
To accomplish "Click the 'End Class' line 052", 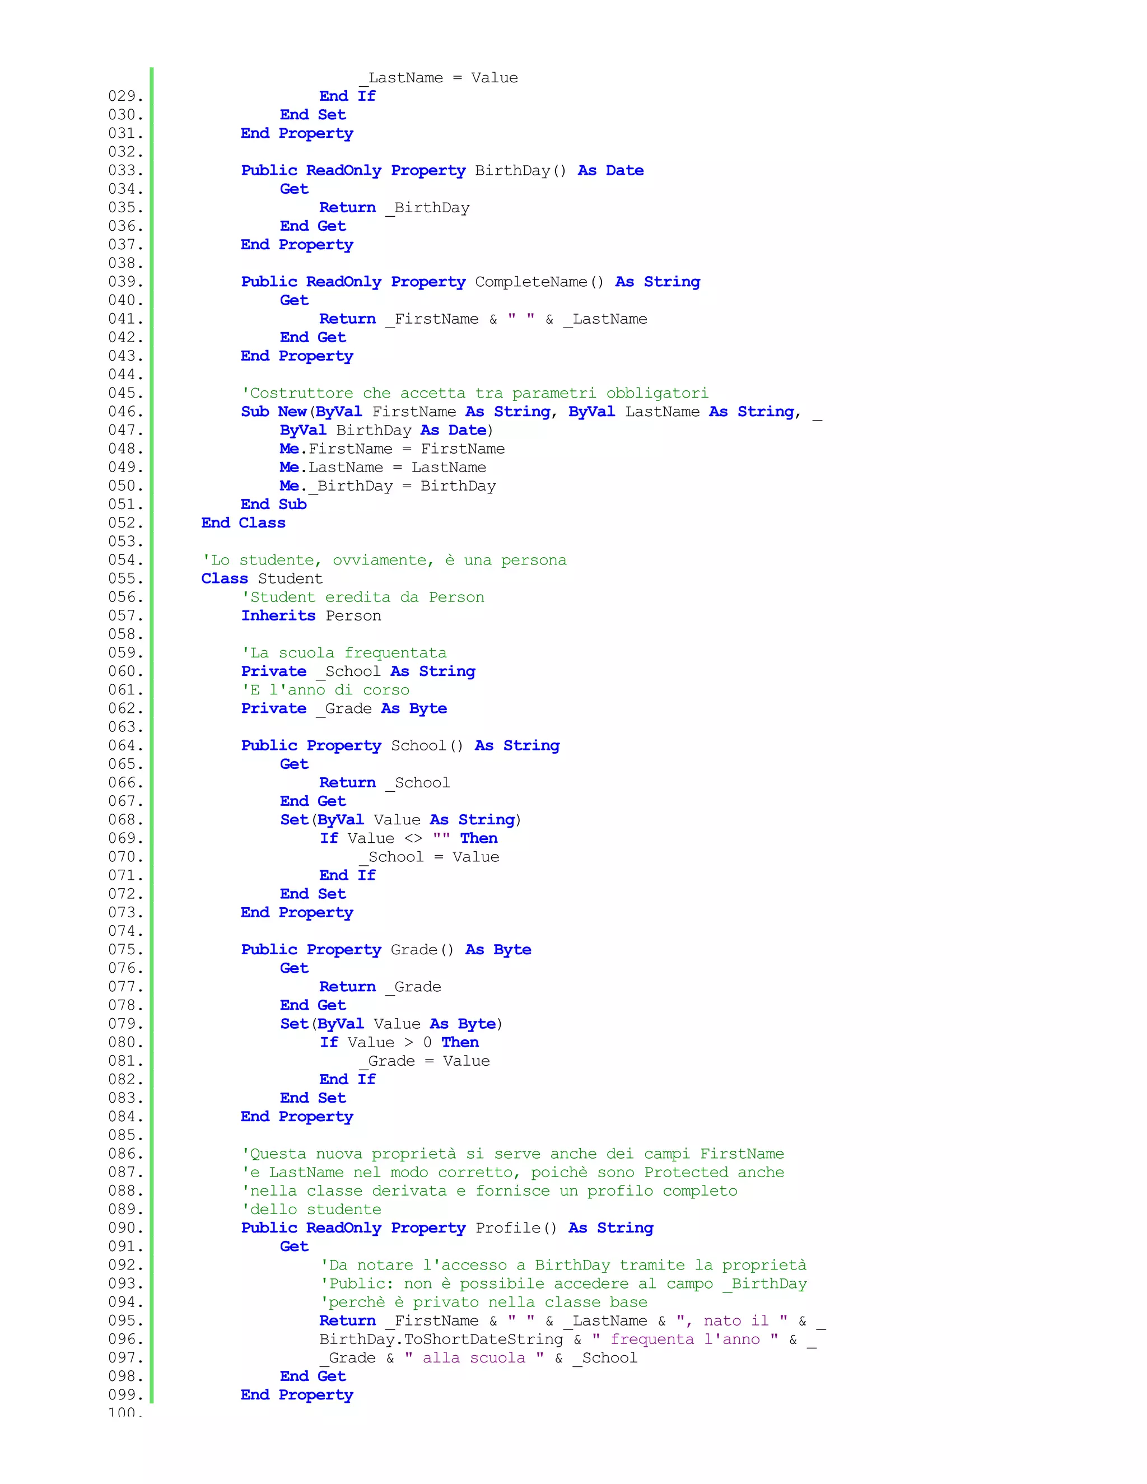I will 243,523.
